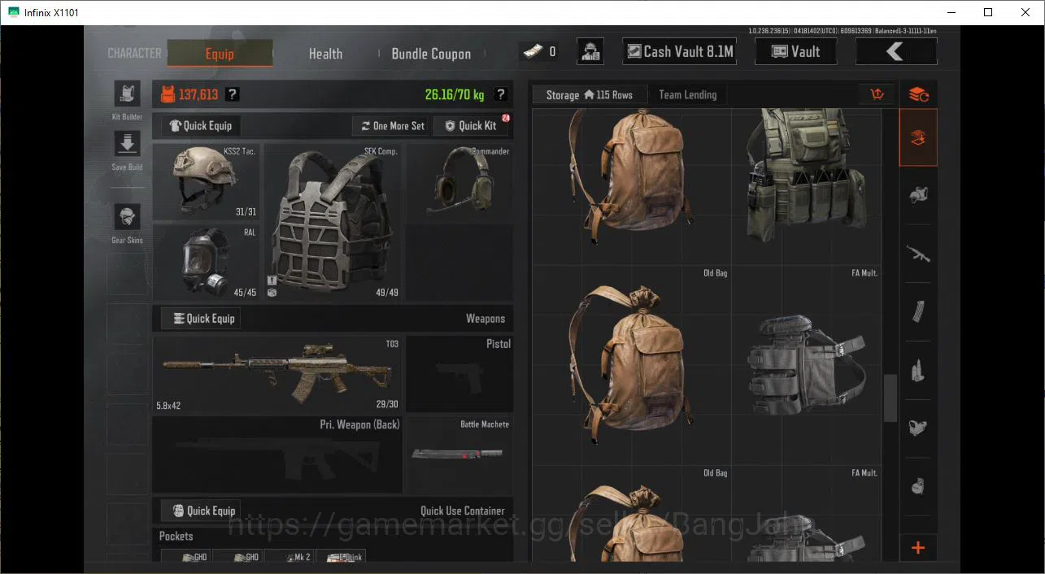The image size is (1045, 574).
Task: Click the Save Build icon
Action: (x=127, y=145)
